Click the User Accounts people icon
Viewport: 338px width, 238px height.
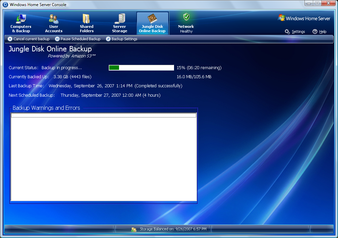[54, 19]
